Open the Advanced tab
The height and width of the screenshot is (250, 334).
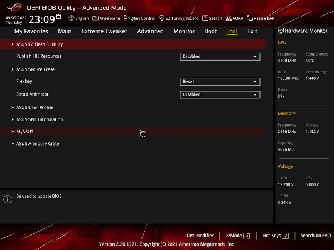click(x=150, y=31)
